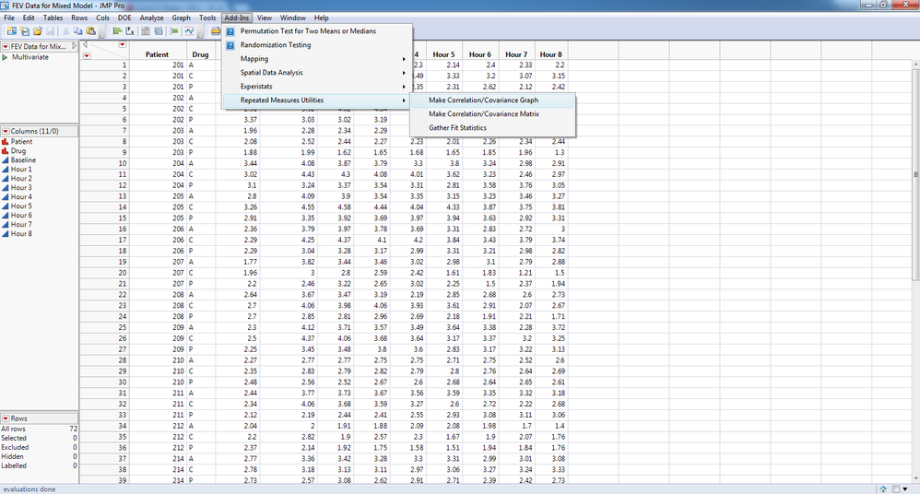Select Make Correlation/Covariance Matrix
The image size is (920, 494).
(x=493, y=113)
